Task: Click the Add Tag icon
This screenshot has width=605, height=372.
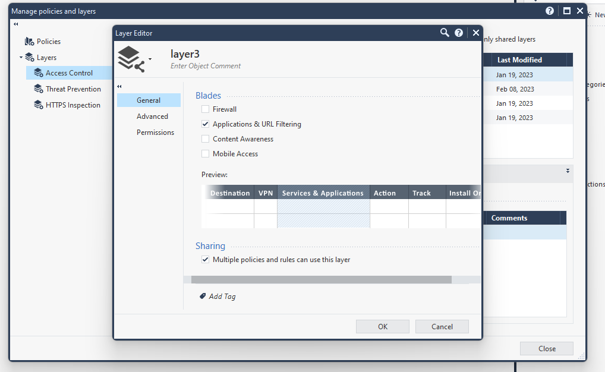Action: pyautogui.click(x=203, y=296)
